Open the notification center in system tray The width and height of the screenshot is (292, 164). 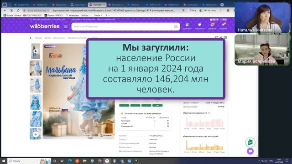pyautogui.click(x=287, y=161)
